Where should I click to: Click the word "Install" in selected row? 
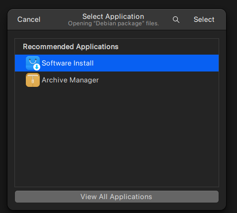pos(83,63)
